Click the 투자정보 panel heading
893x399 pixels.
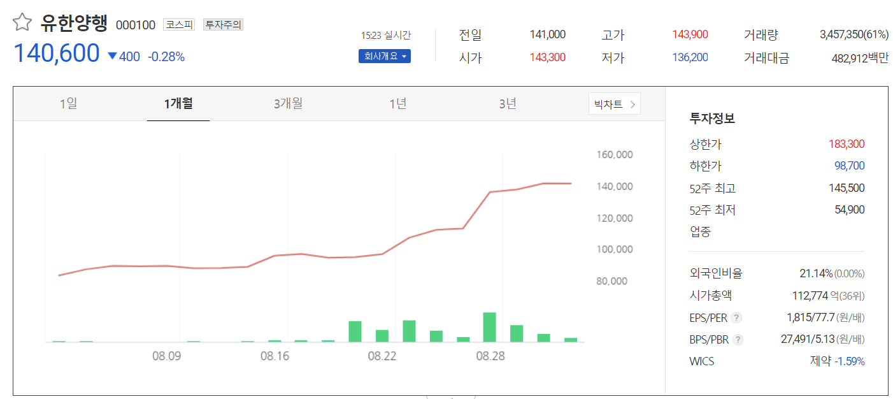tap(712, 118)
